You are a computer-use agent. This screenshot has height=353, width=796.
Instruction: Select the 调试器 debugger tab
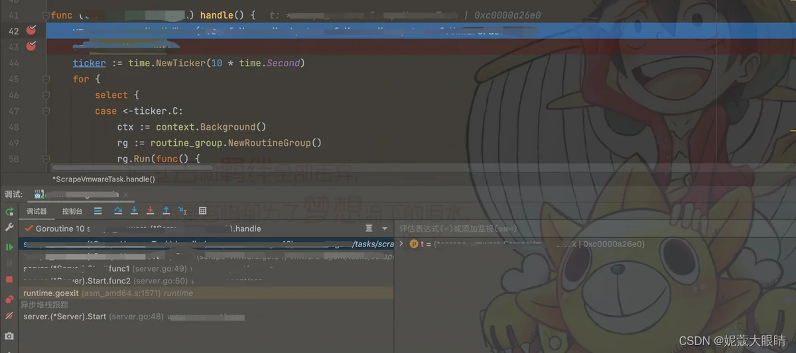[36, 211]
